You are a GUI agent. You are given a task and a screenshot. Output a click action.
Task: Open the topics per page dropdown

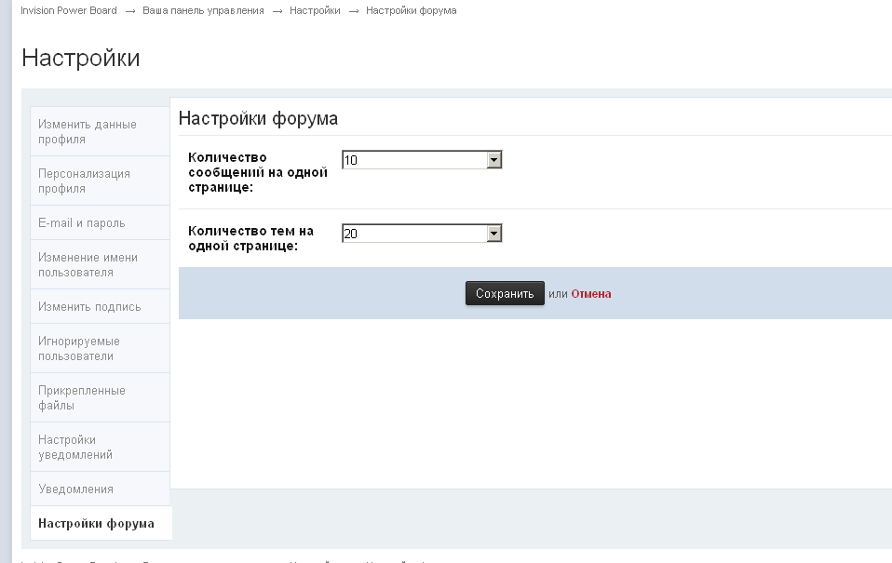pos(422,234)
